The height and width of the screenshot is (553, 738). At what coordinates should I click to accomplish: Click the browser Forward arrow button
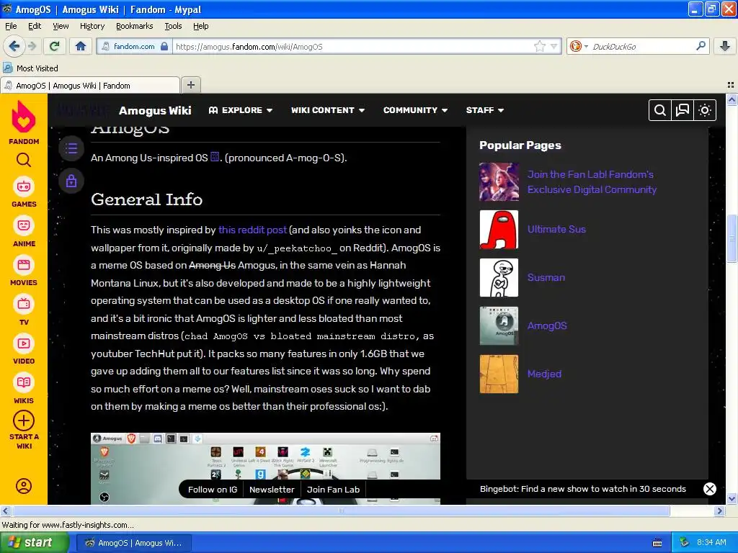pyautogui.click(x=32, y=46)
